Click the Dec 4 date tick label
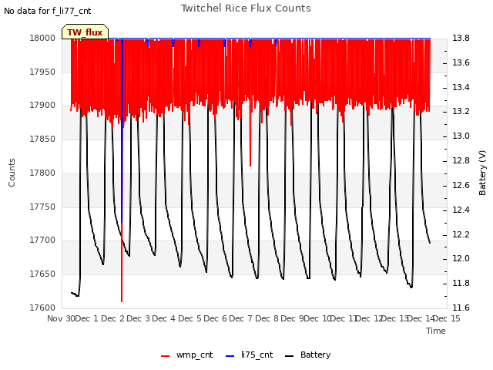 pos(164,318)
